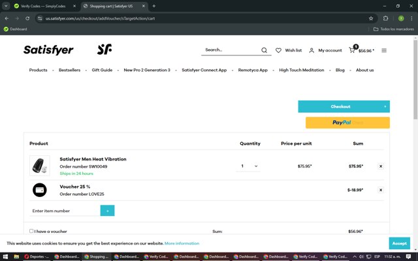Pay with the PayPal button
The height and width of the screenshot is (261, 418).
(x=347, y=123)
